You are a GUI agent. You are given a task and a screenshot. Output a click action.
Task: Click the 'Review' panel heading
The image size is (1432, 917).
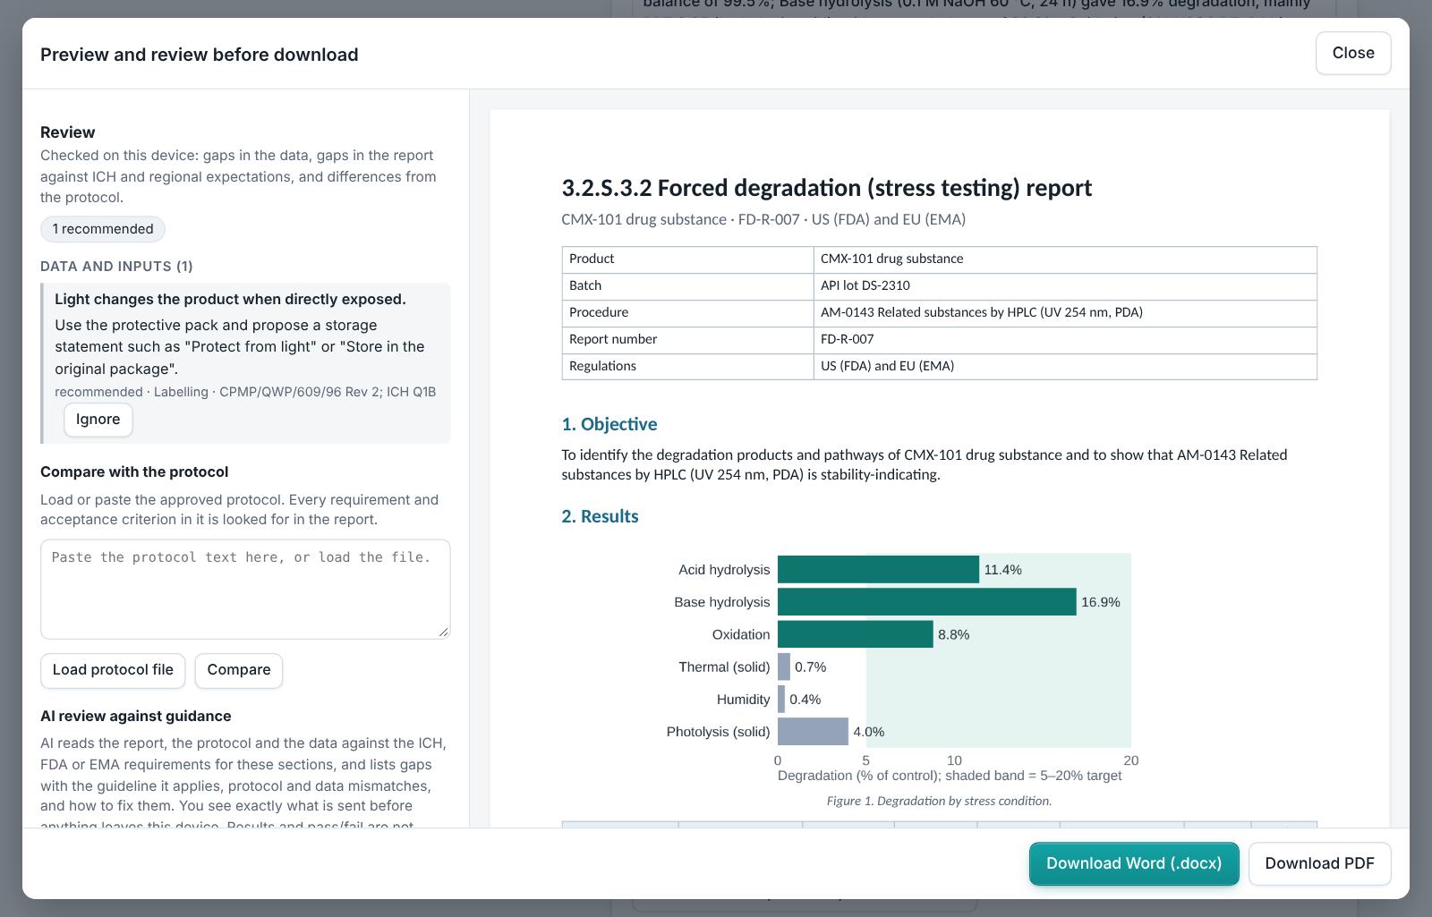(68, 132)
